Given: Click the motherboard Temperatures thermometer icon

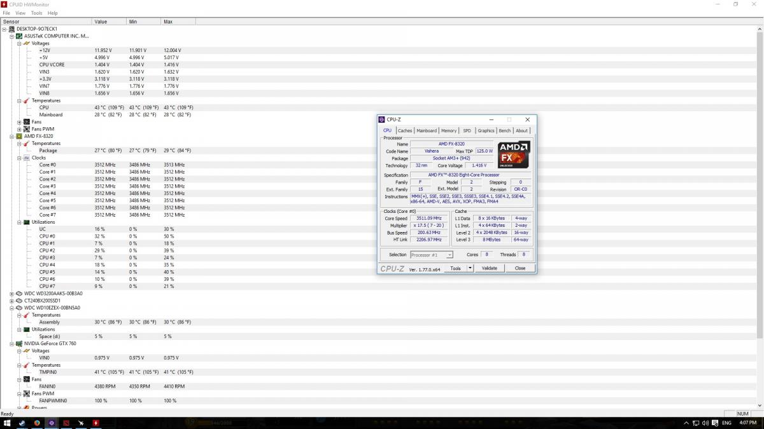Looking at the screenshot, I should tap(27, 100).
